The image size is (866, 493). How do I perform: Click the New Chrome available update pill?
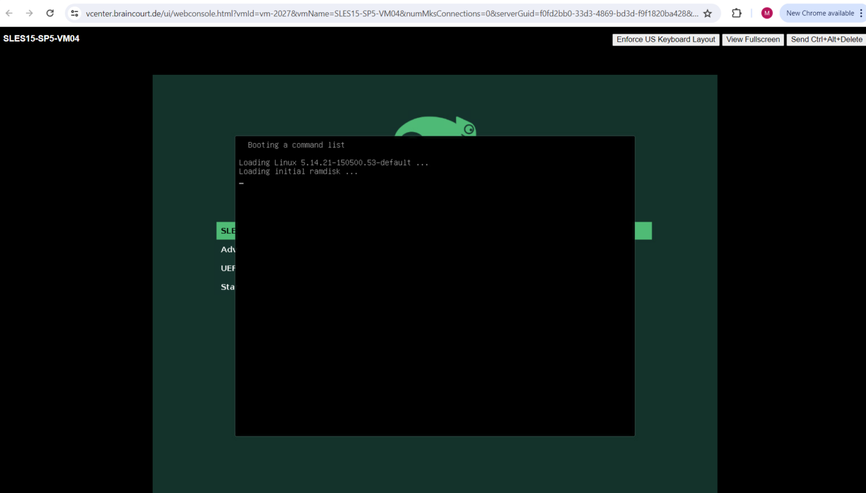pyautogui.click(x=821, y=12)
